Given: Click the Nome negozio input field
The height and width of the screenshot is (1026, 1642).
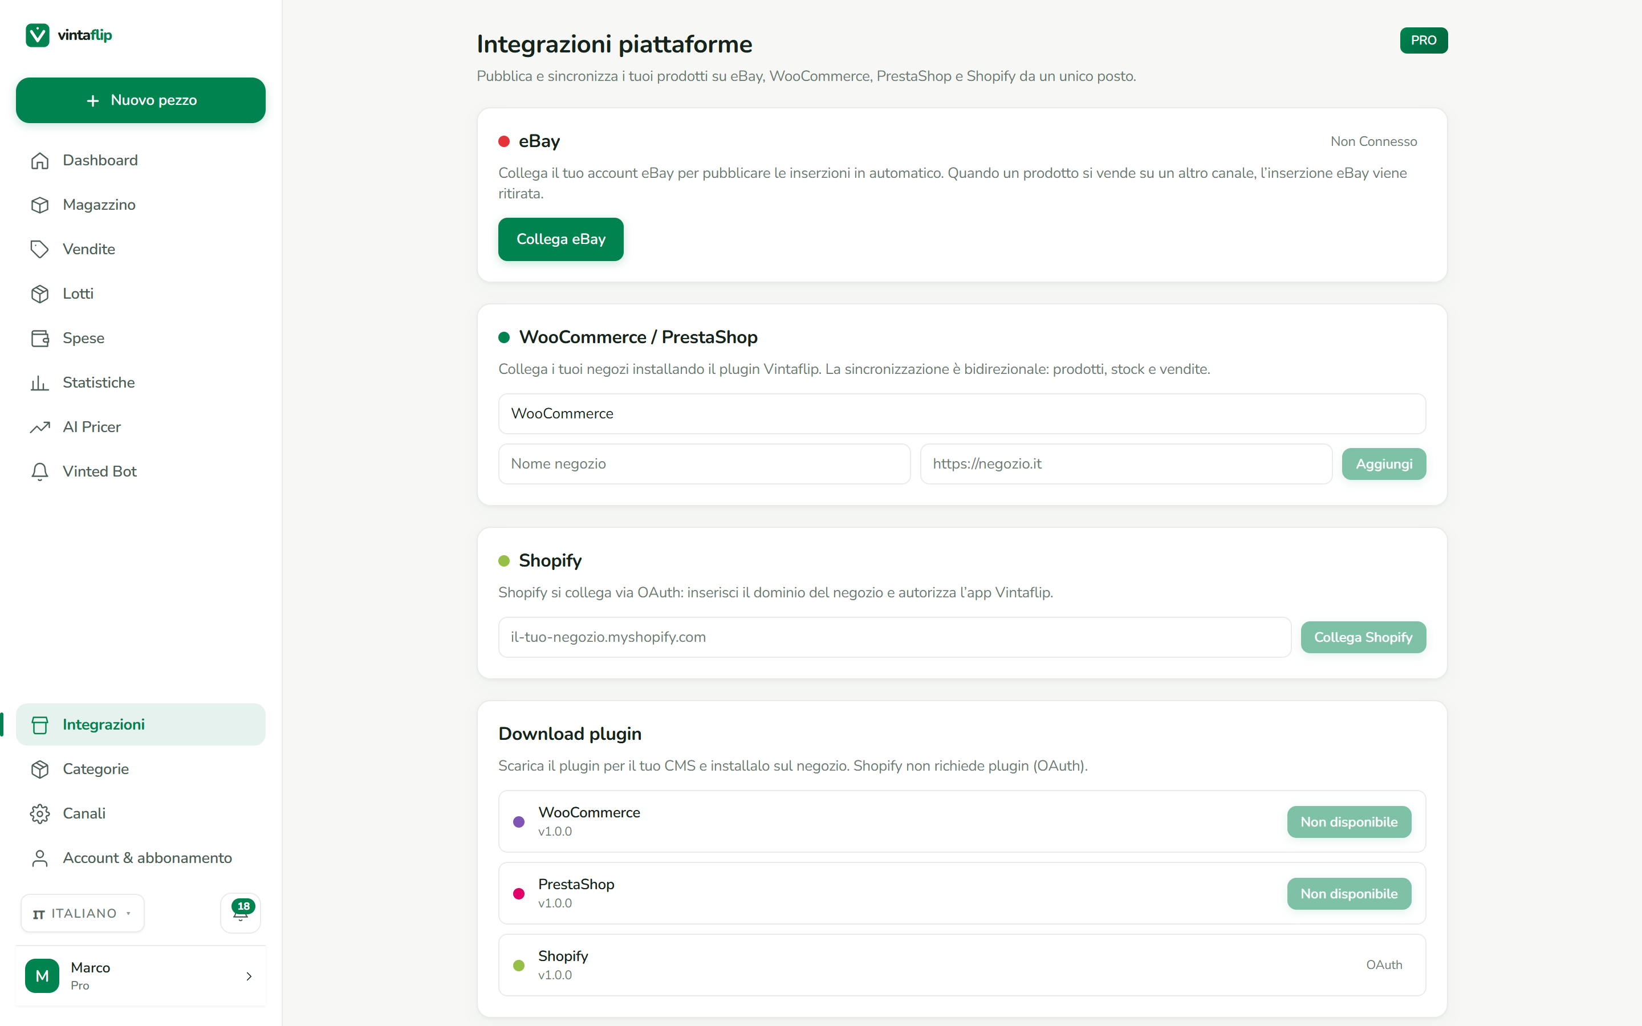Looking at the screenshot, I should pos(704,464).
